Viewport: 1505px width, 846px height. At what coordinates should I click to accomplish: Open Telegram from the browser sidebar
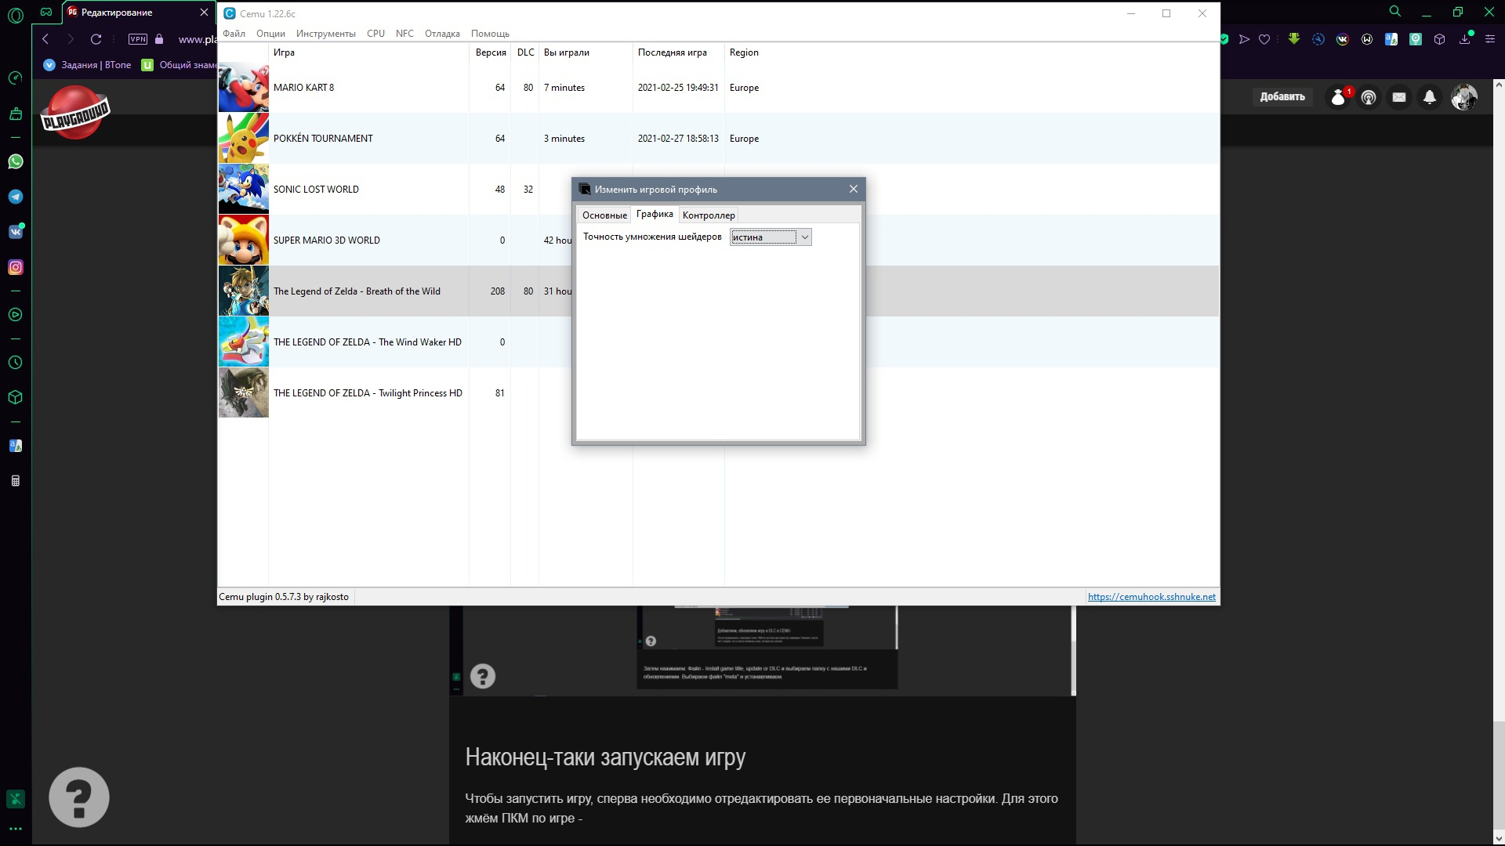click(x=15, y=197)
